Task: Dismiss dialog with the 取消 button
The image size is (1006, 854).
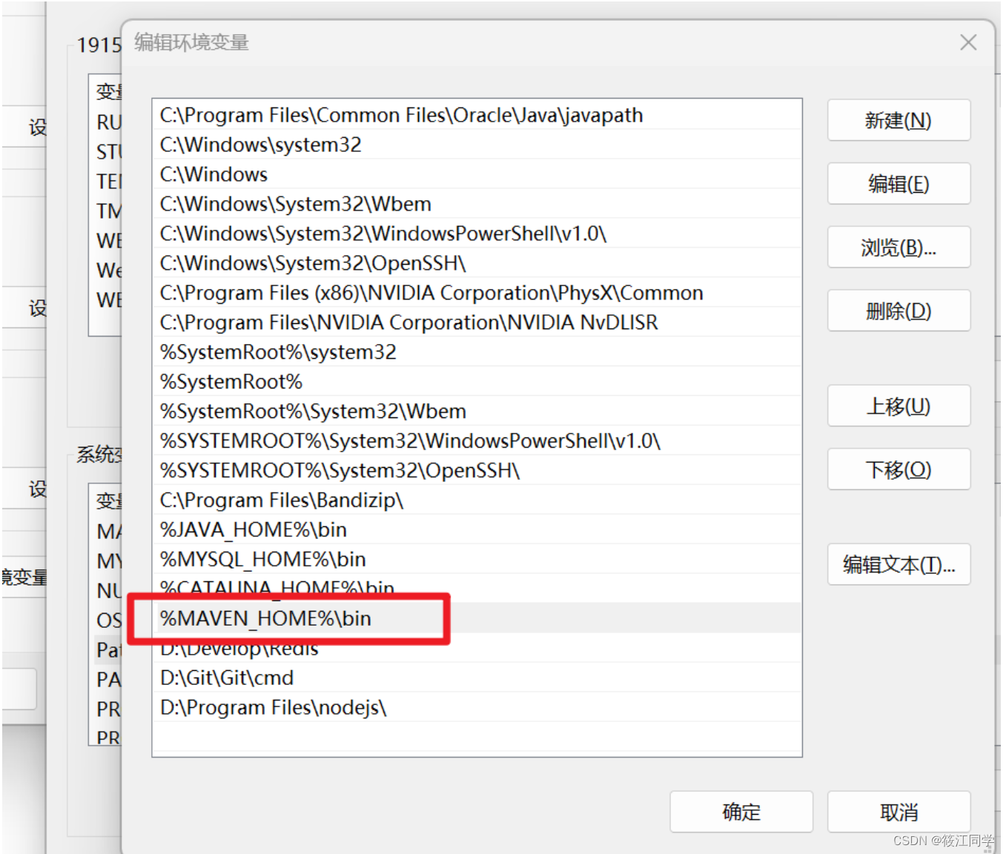Action: (x=898, y=812)
